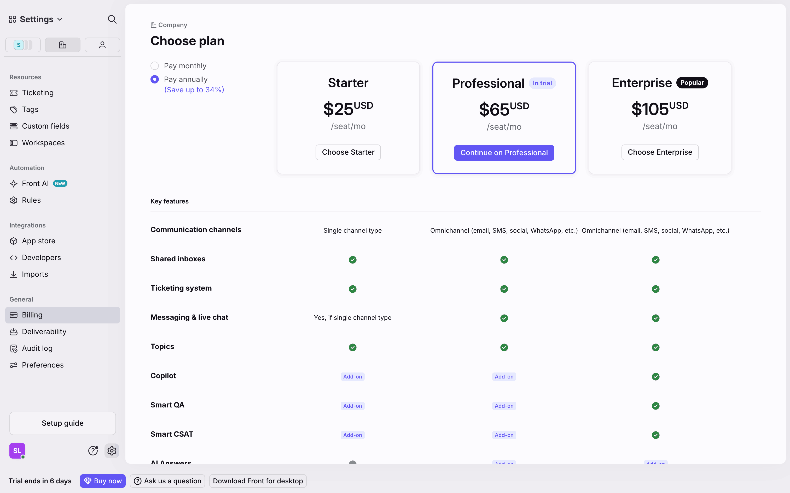Open the search in Settings
The image size is (790, 493).
[x=112, y=19]
